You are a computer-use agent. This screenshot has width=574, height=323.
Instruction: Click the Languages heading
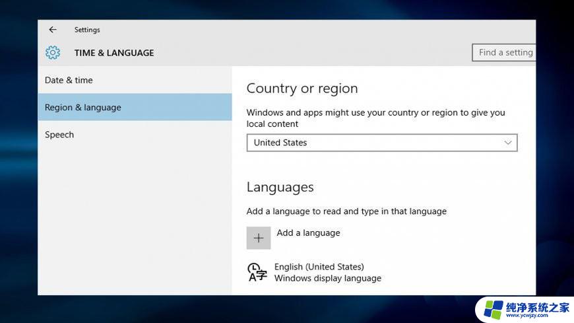coord(280,187)
